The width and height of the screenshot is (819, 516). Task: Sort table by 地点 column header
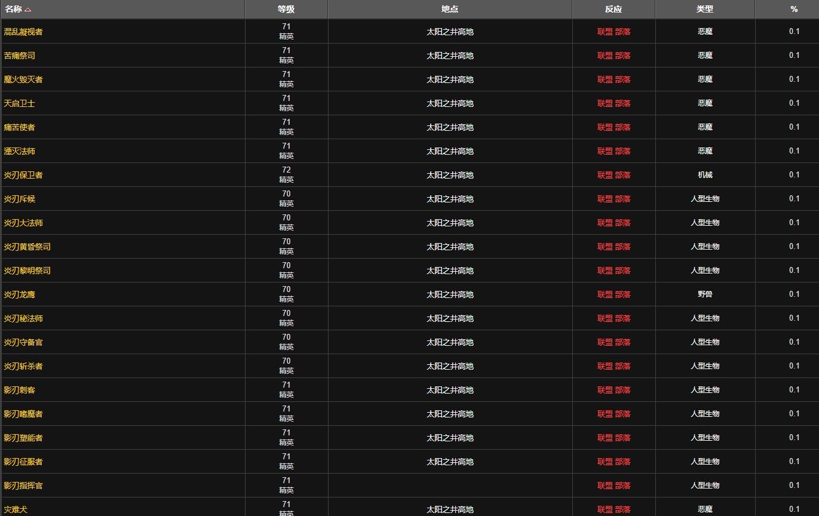(450, 9)
